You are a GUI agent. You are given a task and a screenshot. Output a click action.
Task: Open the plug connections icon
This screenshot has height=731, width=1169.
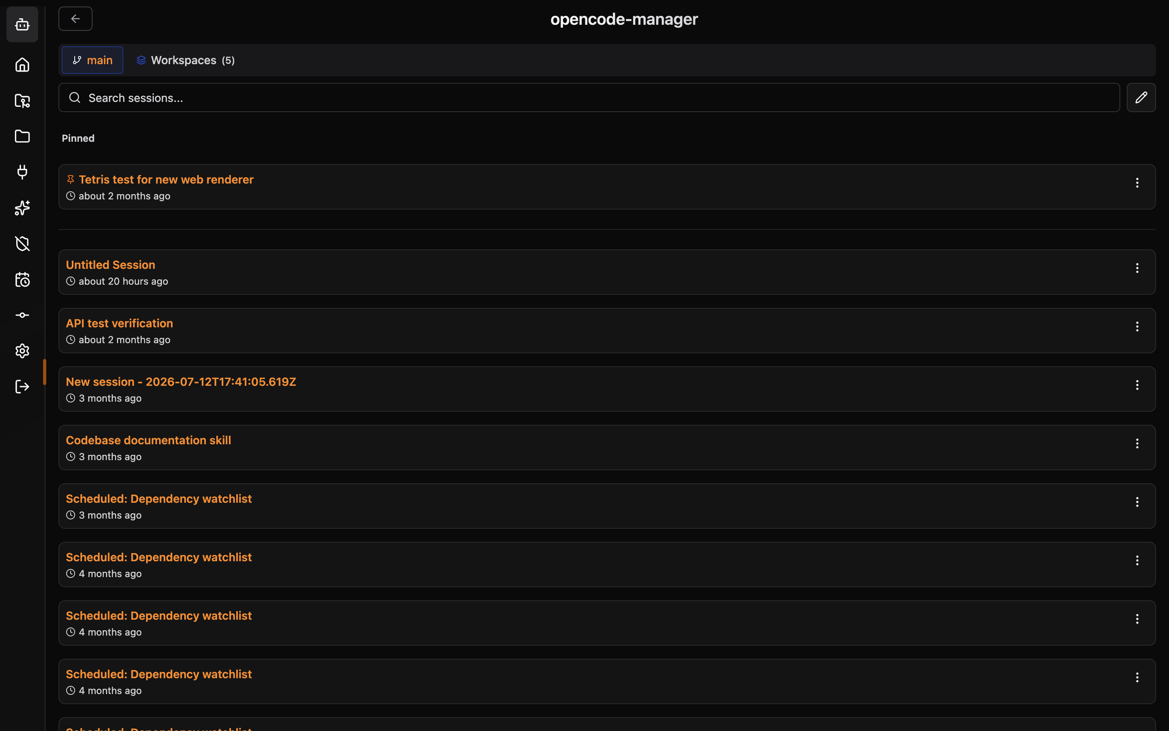point(22,172)
